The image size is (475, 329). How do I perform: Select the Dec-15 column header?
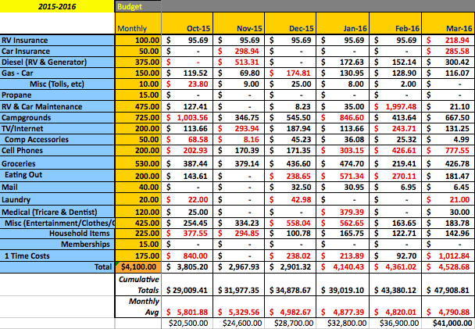[290, 23]
